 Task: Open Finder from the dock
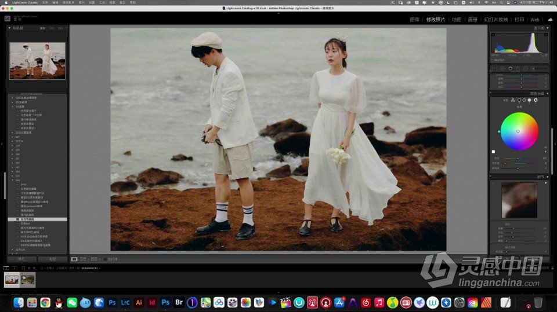[x=19, y=302]
